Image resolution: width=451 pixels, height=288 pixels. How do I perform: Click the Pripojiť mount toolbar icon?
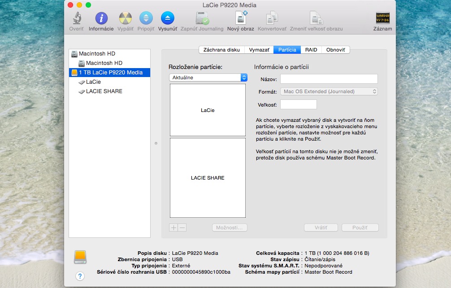pos(146,18)
